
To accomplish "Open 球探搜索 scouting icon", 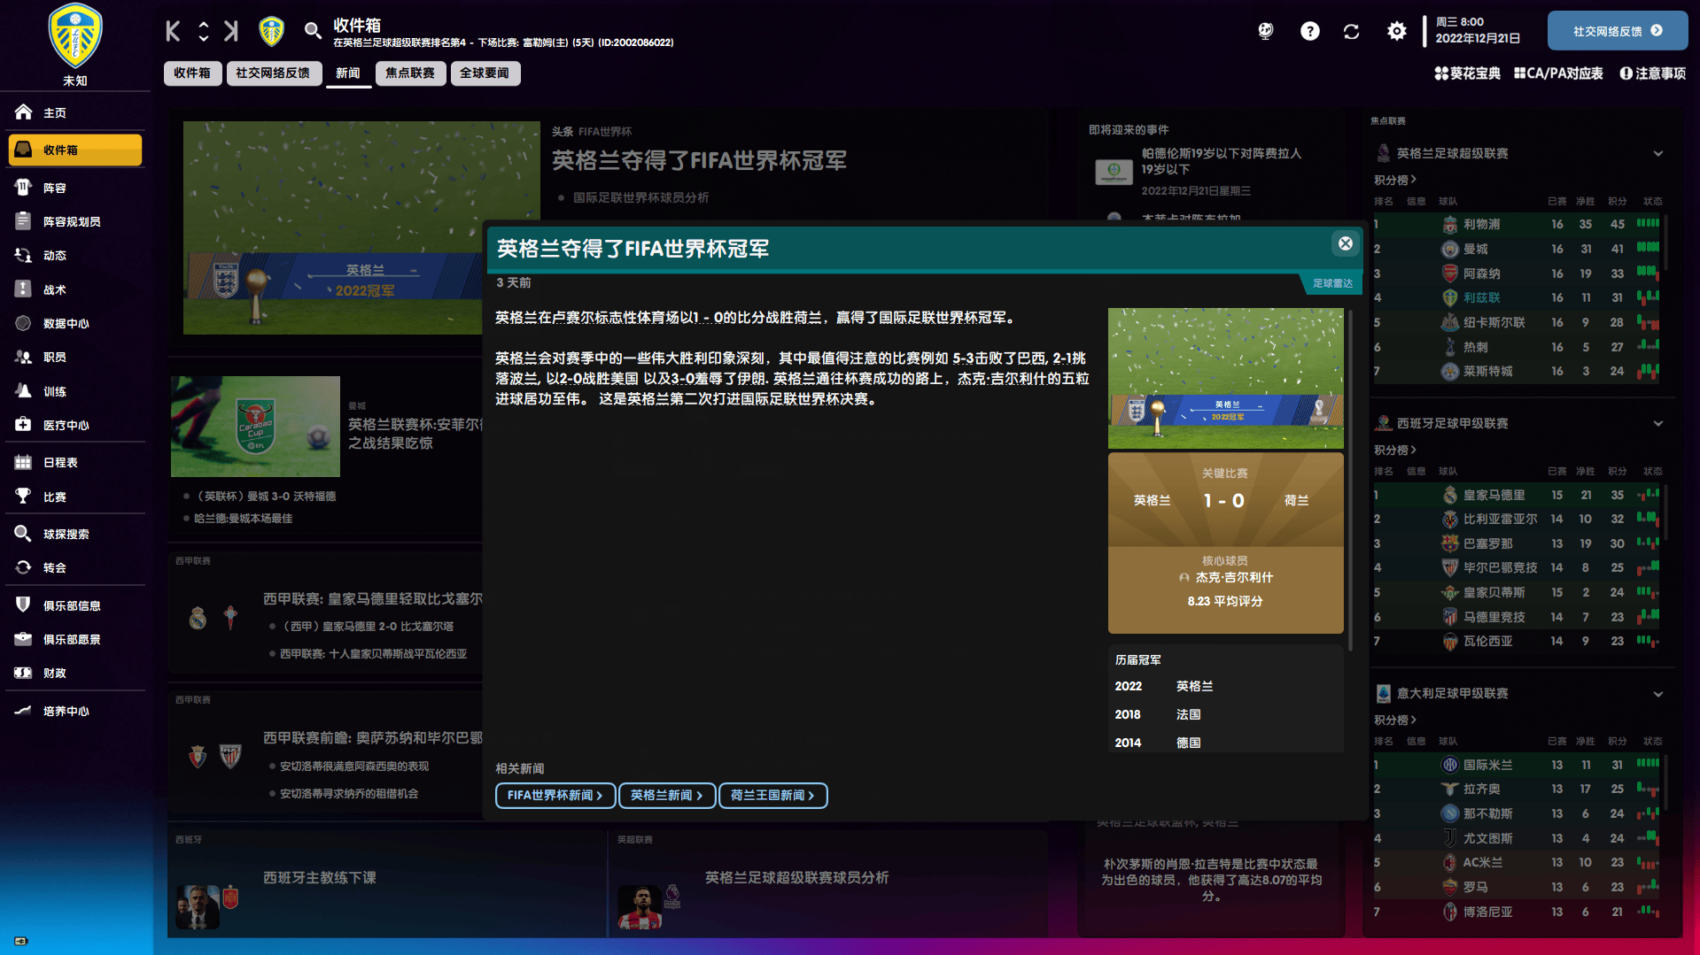I will click(23, 534).
